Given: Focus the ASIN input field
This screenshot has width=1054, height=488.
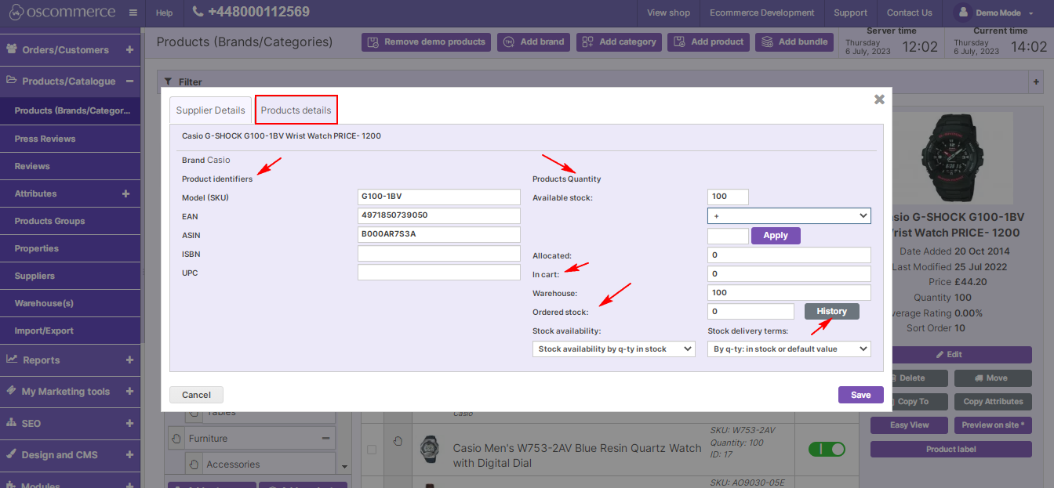Looking at the screenshot, I should click(x=439, y=234).
